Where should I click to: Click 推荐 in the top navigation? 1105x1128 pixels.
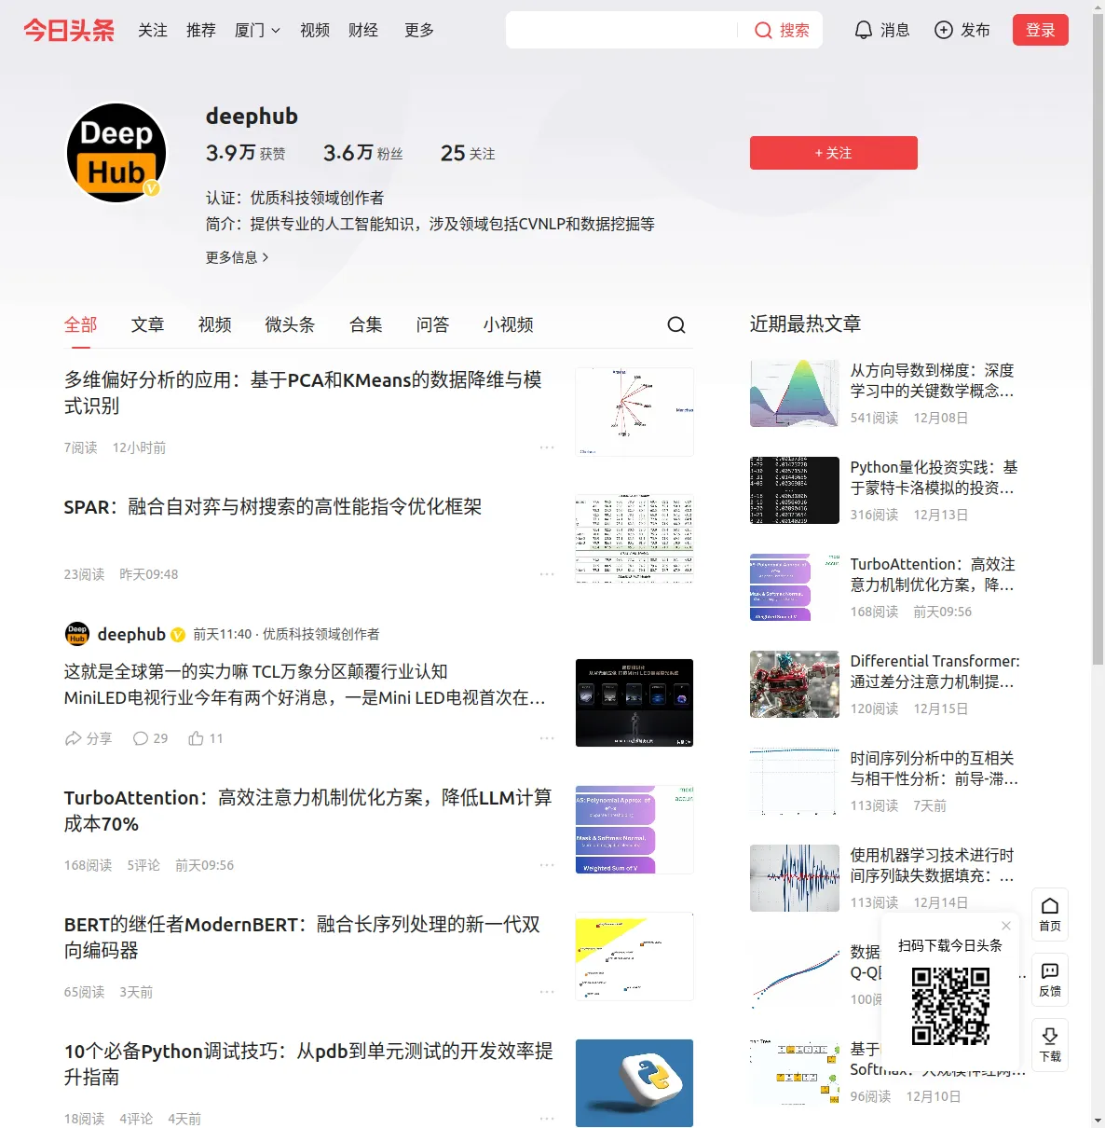201,31
